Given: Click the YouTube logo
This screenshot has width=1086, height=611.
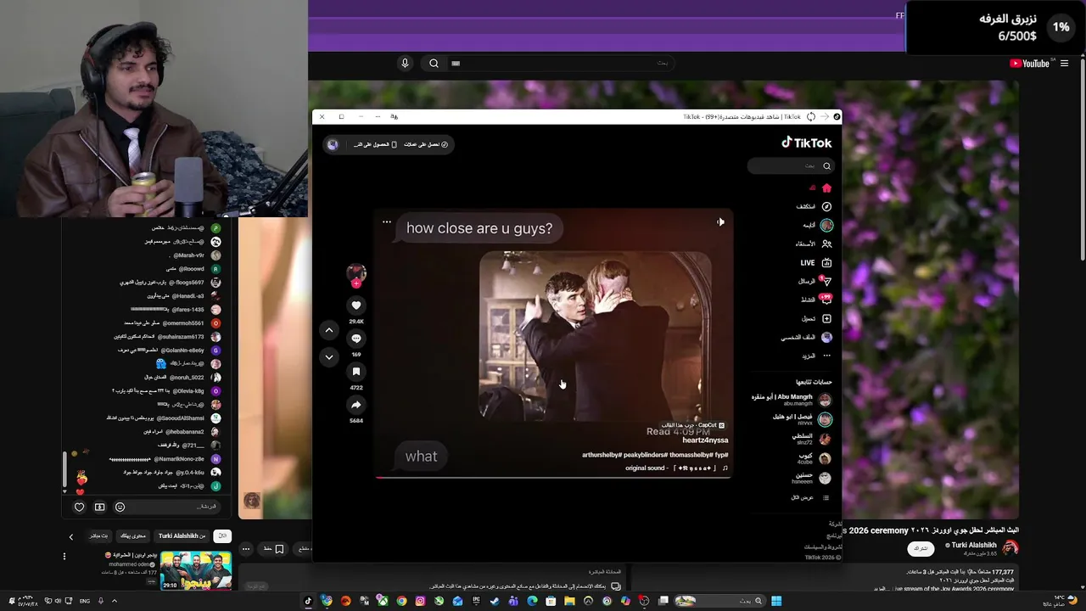Looking at the screenshot, I should 1030,63.
